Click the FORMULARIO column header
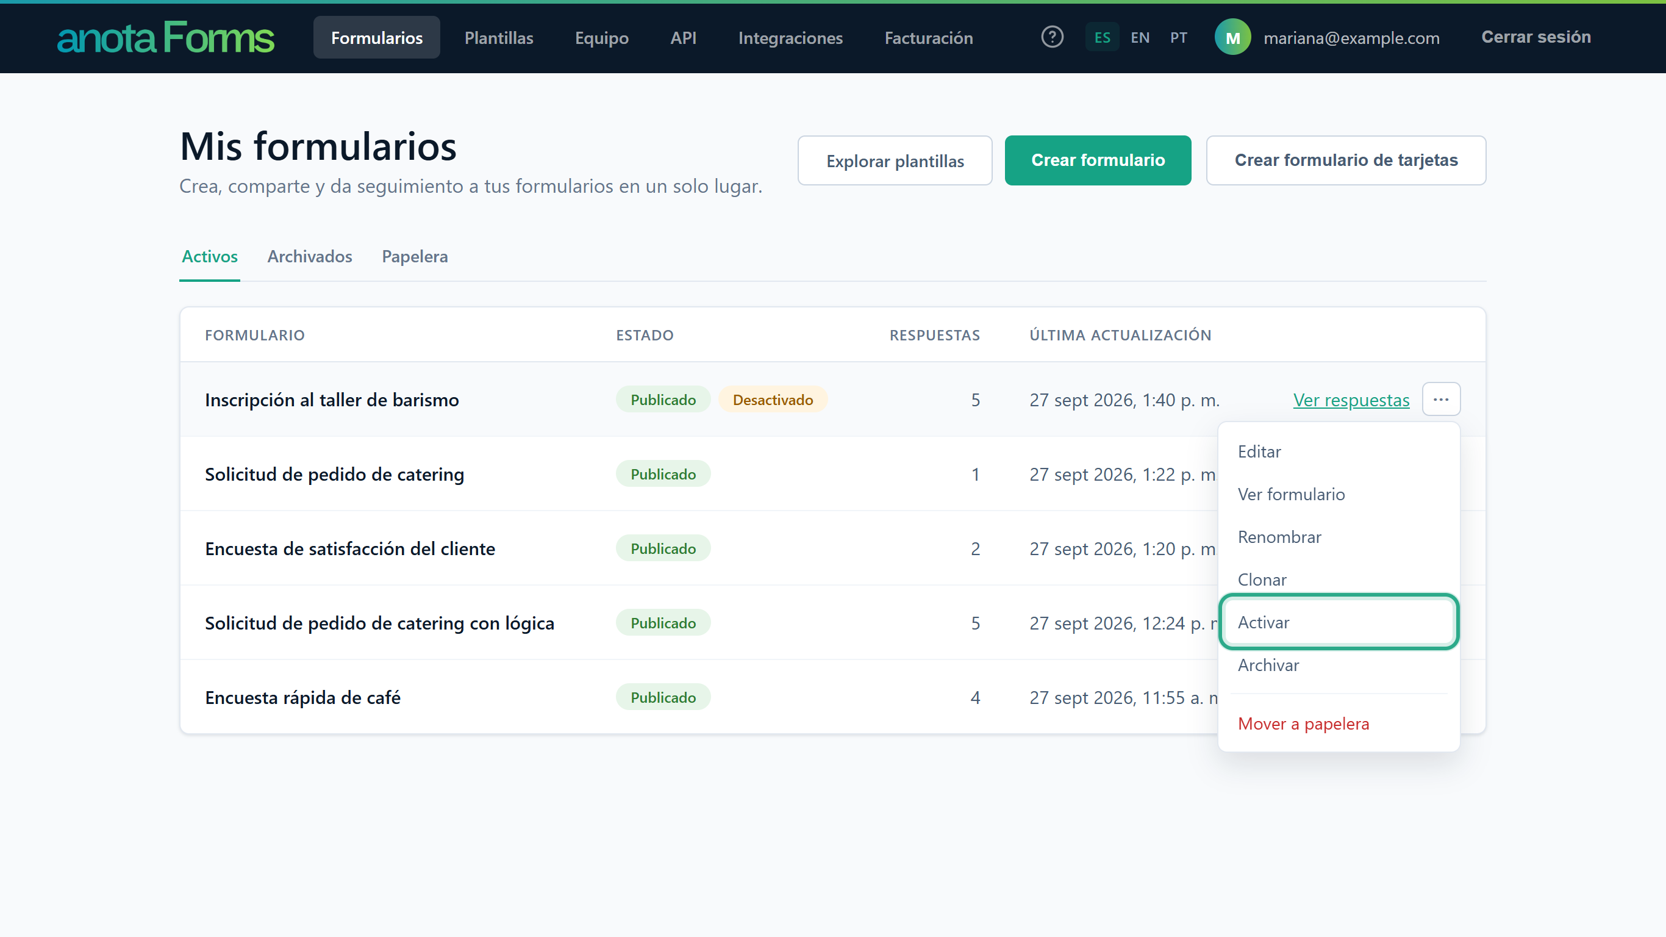 tap(254, 335)
